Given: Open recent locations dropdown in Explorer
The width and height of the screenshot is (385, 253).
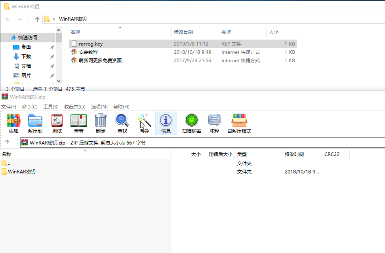Looking at the screenshot, I should 29,19.
